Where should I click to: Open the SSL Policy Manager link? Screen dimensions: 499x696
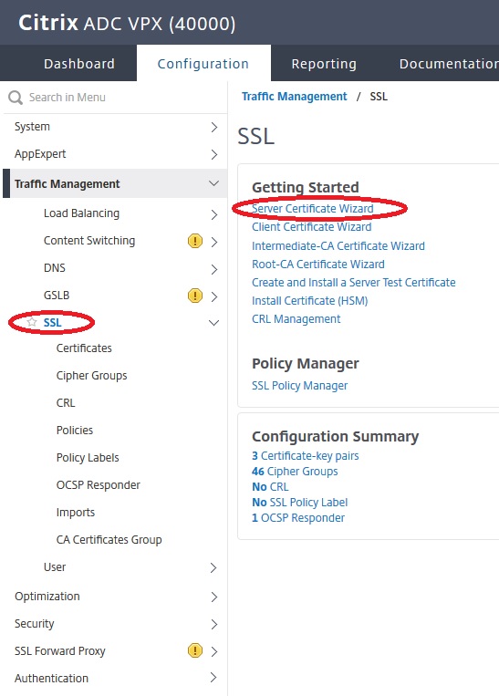pyautogui.click(x=299, y=386)
